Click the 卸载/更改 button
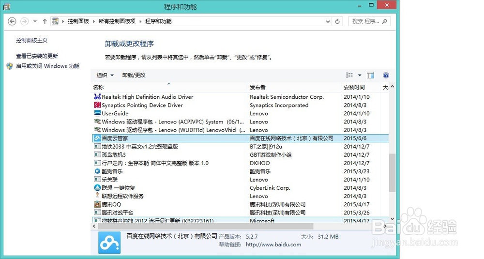484x259 pixels. click(x=134, y=75)
